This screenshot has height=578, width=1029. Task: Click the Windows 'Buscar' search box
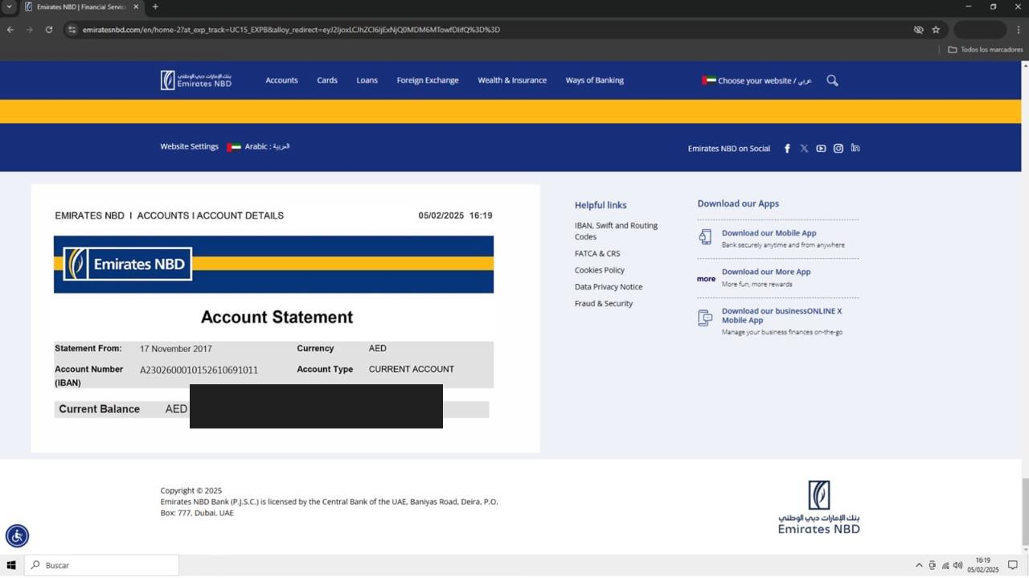point(101,565)
